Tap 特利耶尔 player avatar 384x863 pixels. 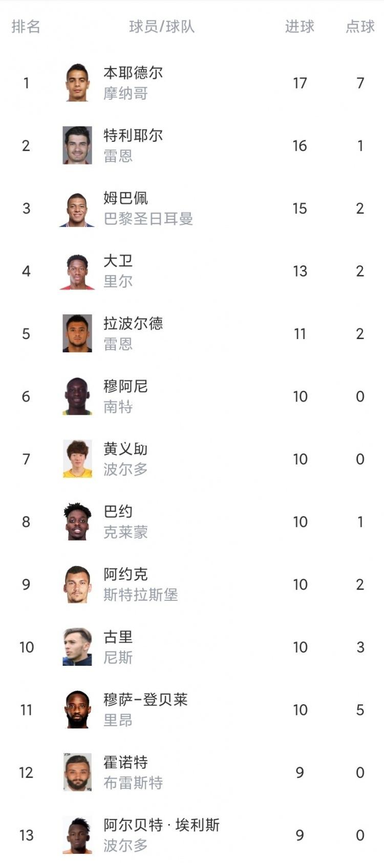click(x=77, y=145)
